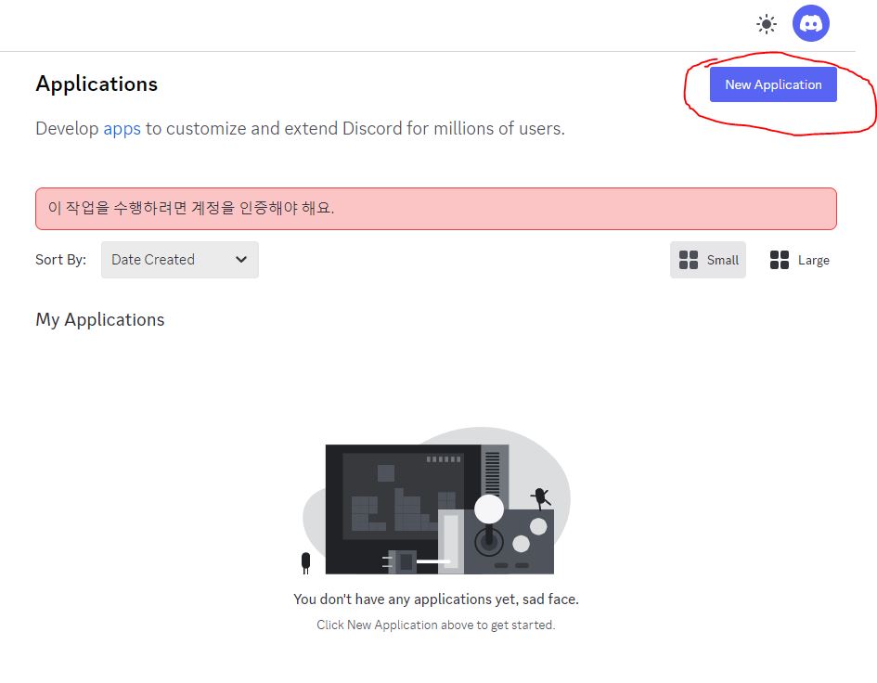Switch to Large grid view
Screen dimensions: 877x683
click(799, 260)
